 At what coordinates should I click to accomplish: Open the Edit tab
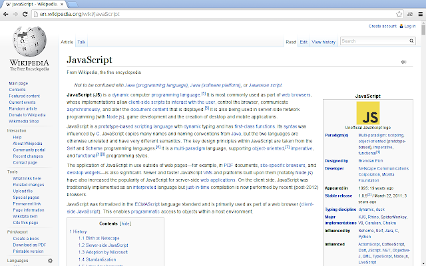pyautogui.click(x=304, y=42)
